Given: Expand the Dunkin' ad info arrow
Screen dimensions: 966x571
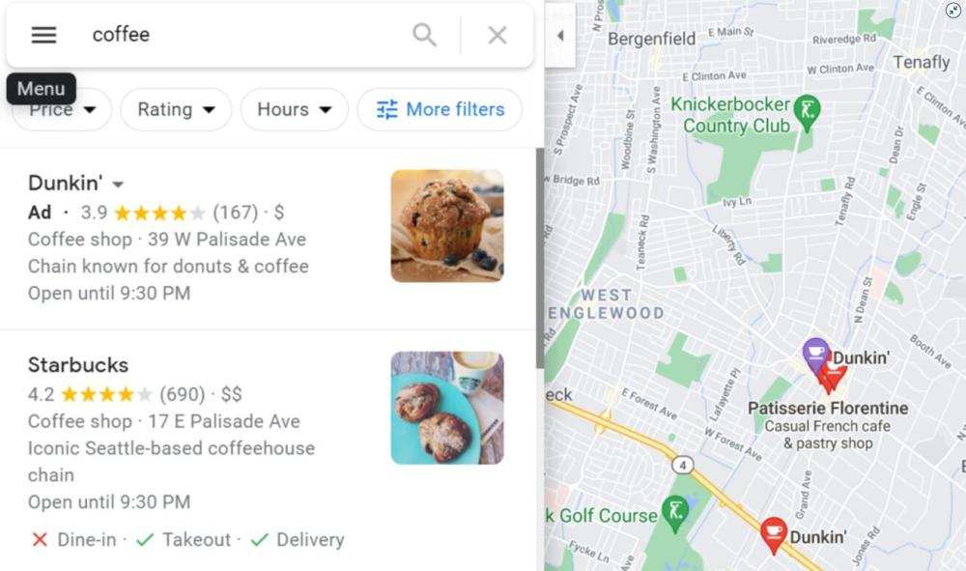Looking at the screenshot, I should (x=118, y=185).
